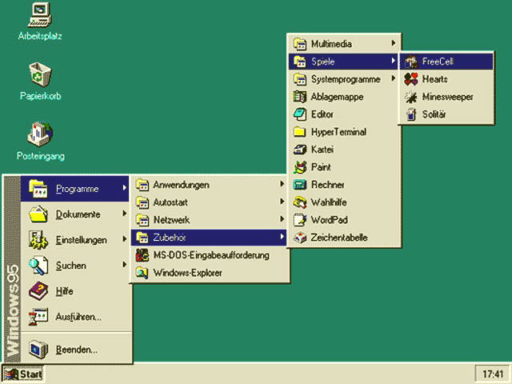Expand Systemprogramme submenu arrow
This screenshot has width=512, height=384.
394,78
